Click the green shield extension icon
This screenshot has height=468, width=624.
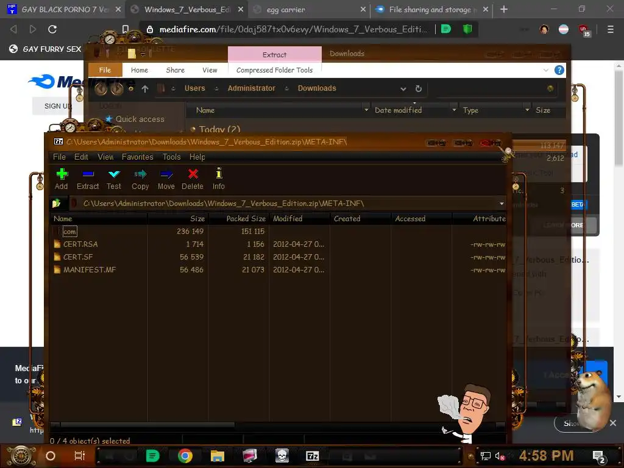pos(467,29)
